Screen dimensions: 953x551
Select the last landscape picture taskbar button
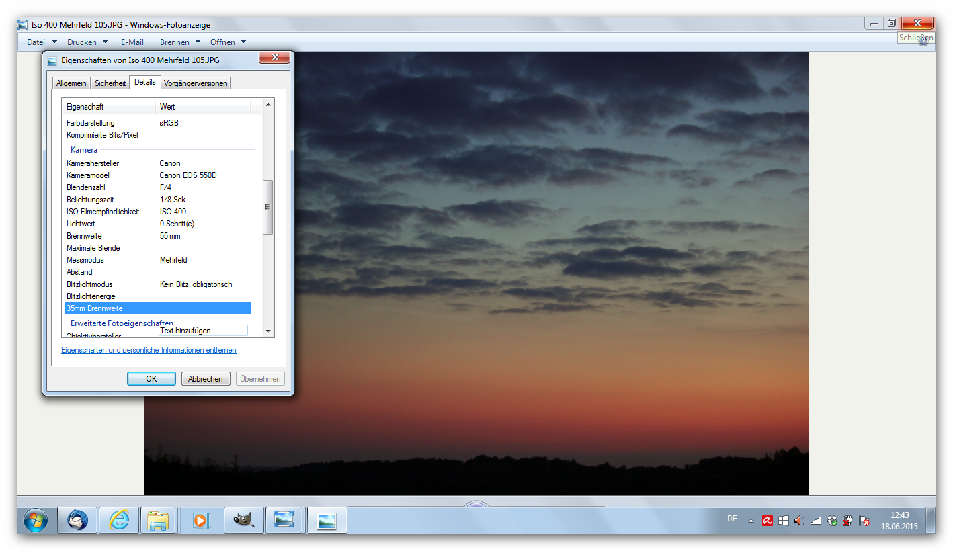pyautogui.click(x=327, y=520)
